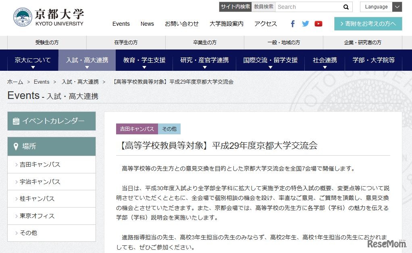Click the 場所 location pin icon
The image size is (412, 253).
(16, 146)
